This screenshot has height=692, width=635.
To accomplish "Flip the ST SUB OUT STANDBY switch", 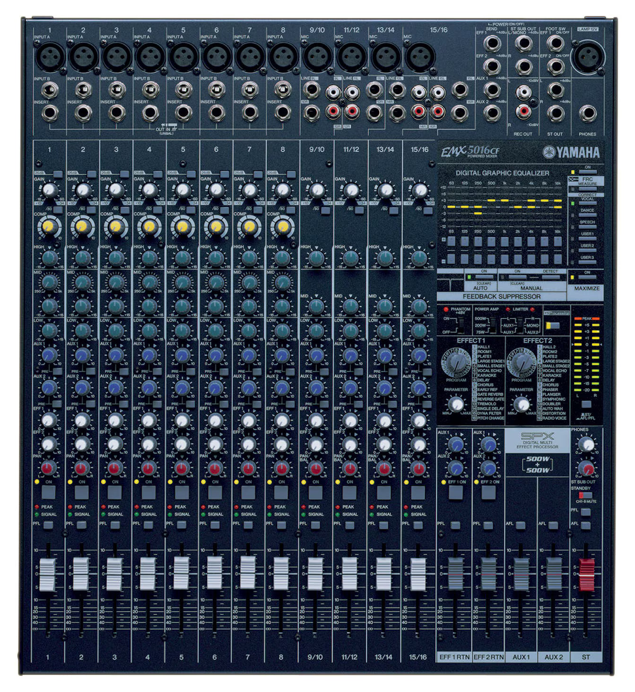I will click(x=585, y=495).
